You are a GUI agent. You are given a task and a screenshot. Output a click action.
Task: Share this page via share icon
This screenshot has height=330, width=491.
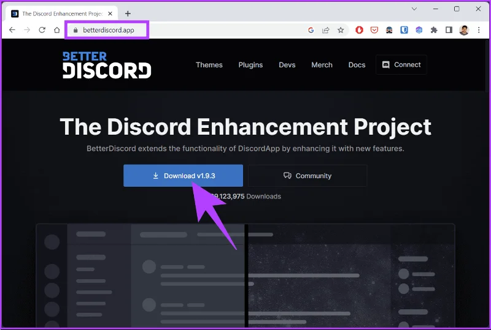coord(326,30)
